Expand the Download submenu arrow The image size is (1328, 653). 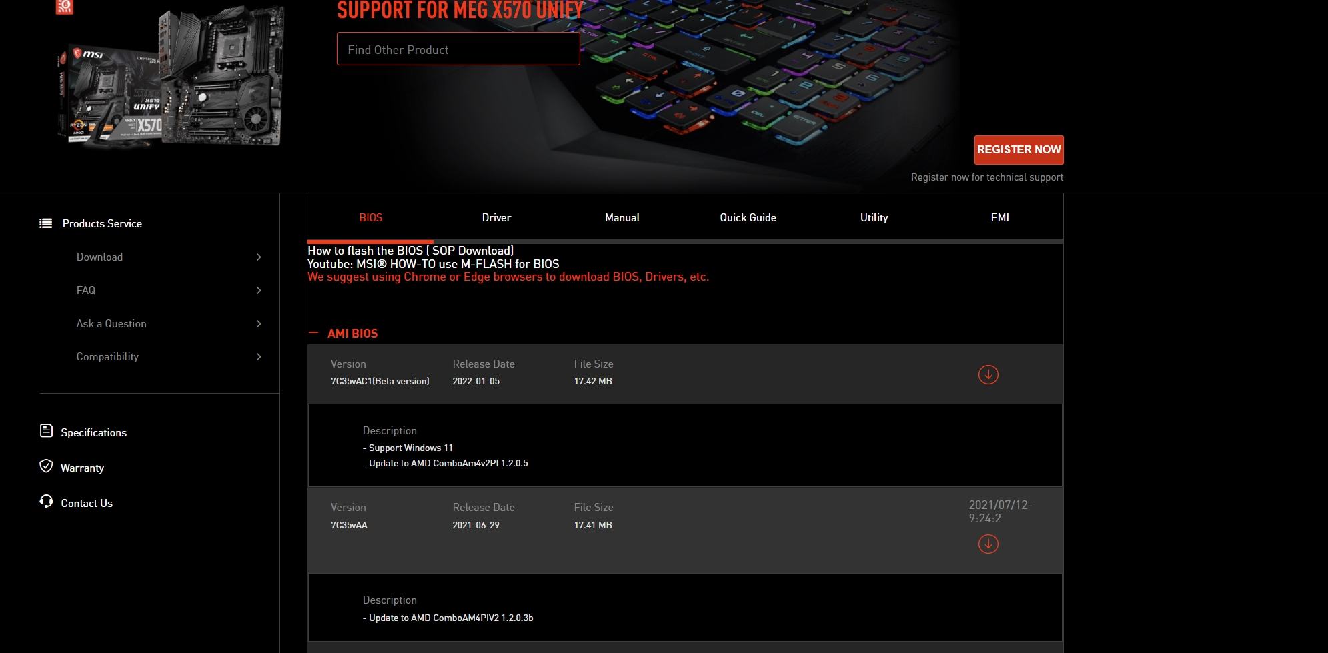(259, 257)
